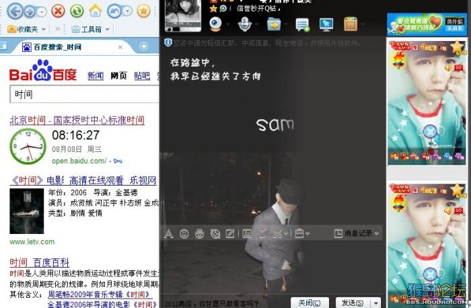Open 《时间》电影 高清在线观看 乐视网 result
This screenshot has height=308, width=471.
pyautogui.click(x=83, y=180)
